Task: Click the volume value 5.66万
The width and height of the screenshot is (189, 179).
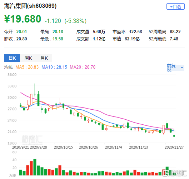Action: (99, 32)
